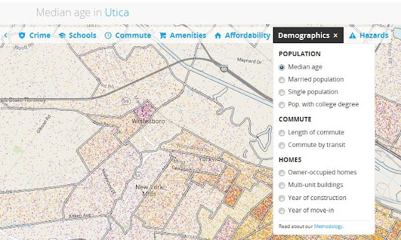The height and width of the screenshot is (240, 401).
Task: Click the POPULATION section heading
Action: click(x=299, y=54)
